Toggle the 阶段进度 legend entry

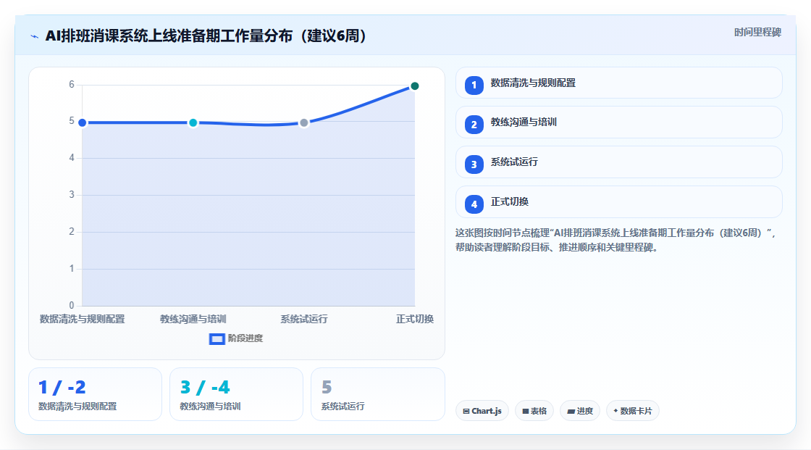[x=236, y=338]
